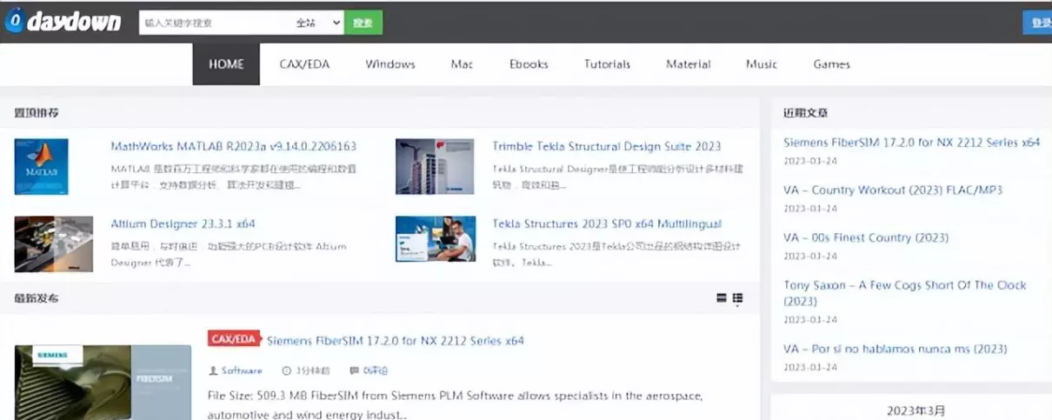Click the blue login button
The image size is (1052, 420).
pyautogui.click(x=1038, y=23)
